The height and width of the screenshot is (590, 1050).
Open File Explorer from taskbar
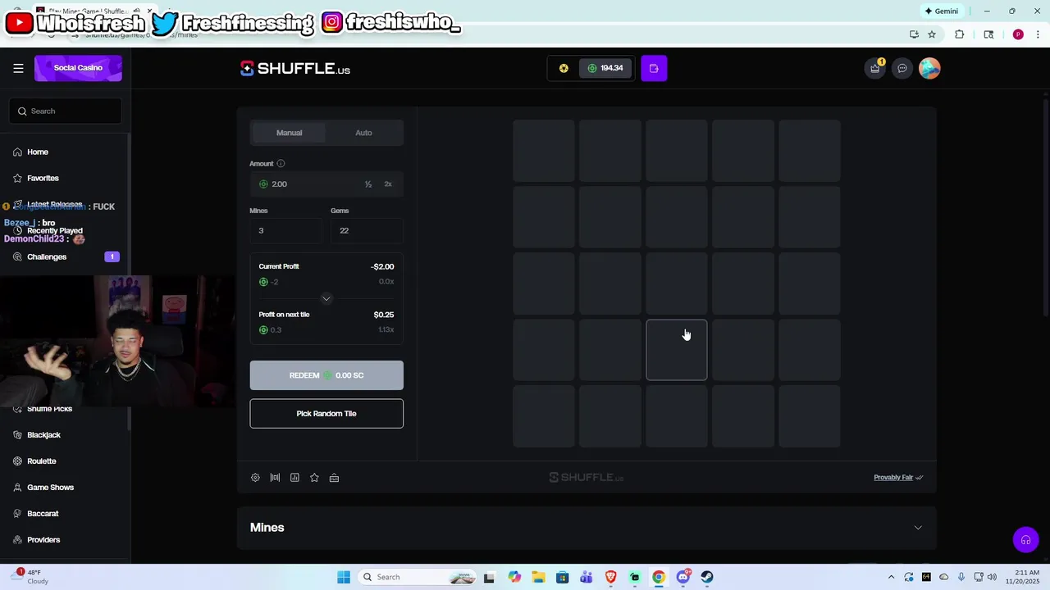coord(538,577)
